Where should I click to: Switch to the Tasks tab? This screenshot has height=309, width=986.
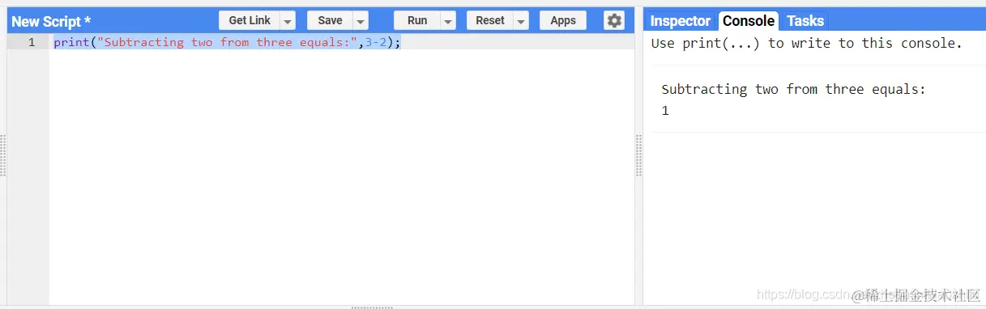[805, 21]
